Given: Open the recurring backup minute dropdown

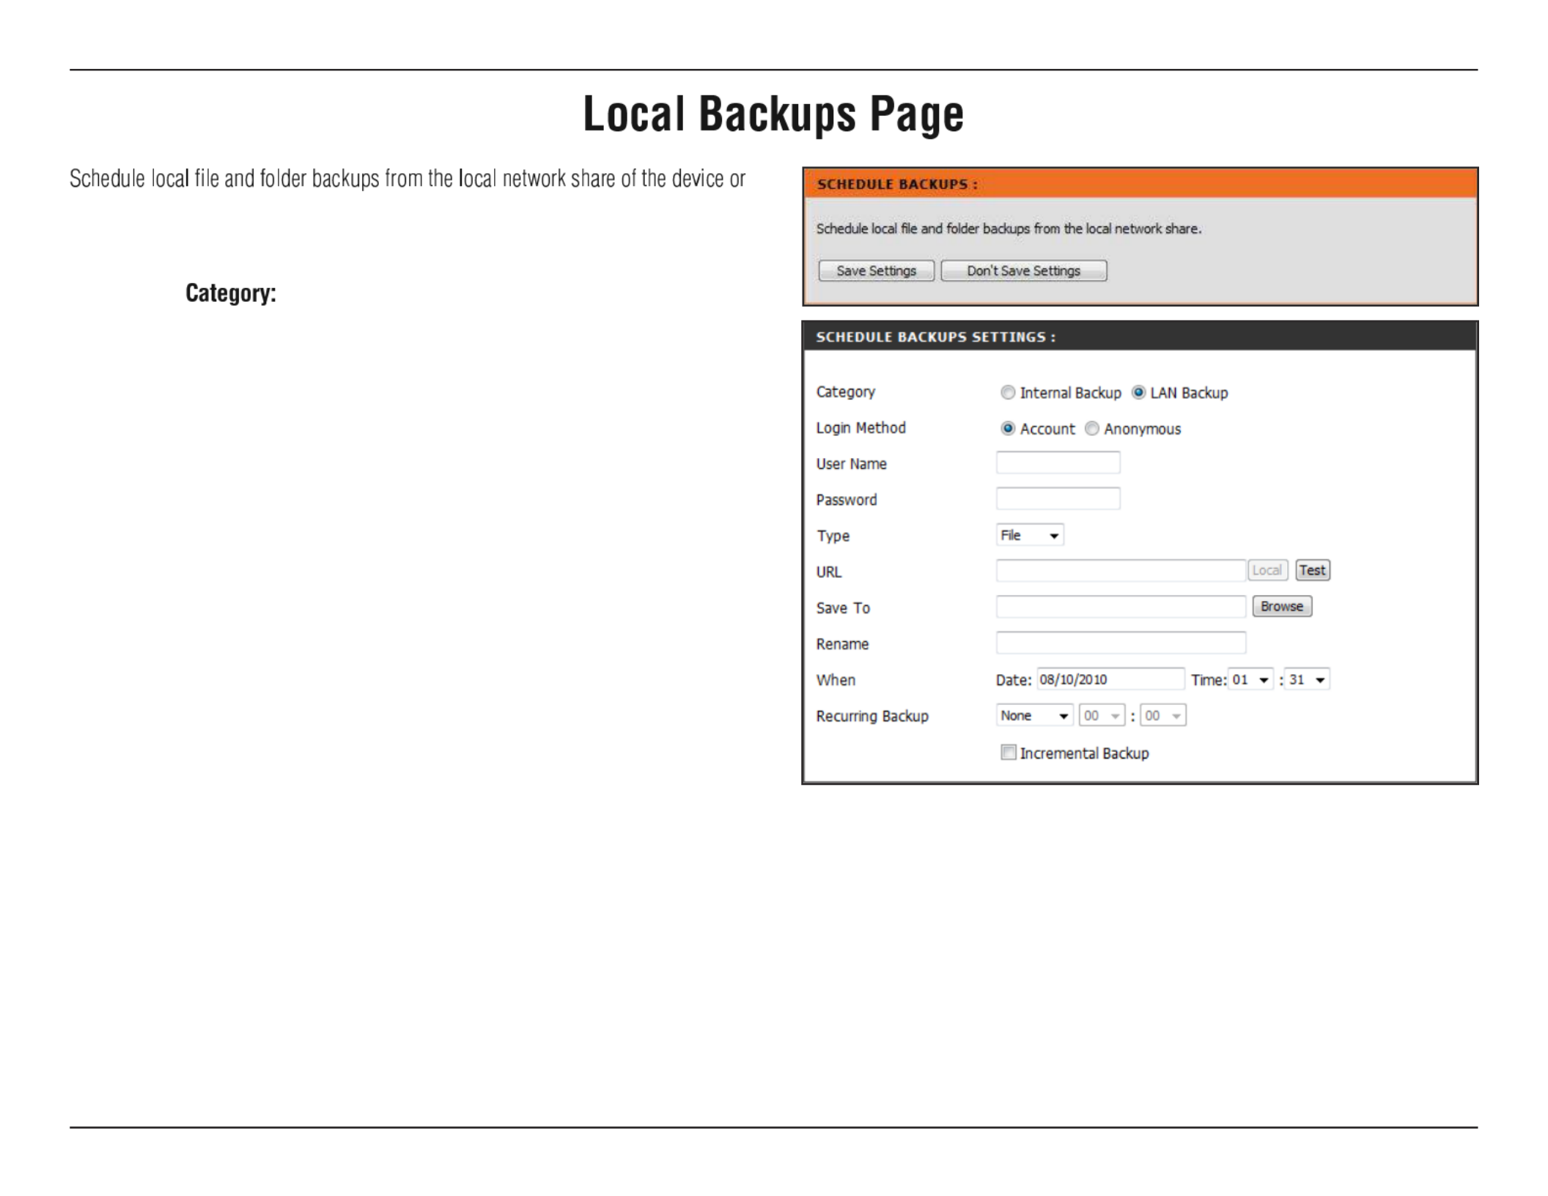Looking at the screenshot, I should tap(1163, 715).
